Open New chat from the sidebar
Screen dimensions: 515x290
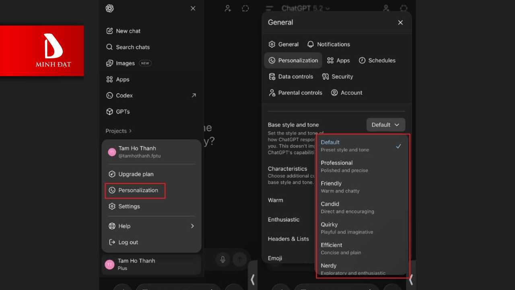click(128, 31)
